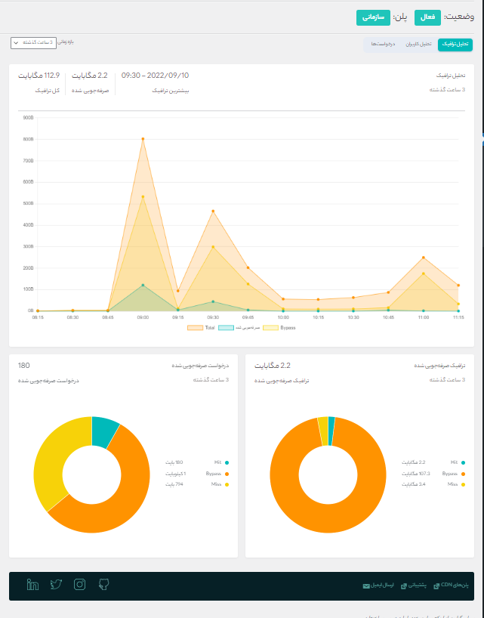Click the teal Hit legend dot in traffic donut
Viewport: 484px width, 618px height.
tap(462, 462)
